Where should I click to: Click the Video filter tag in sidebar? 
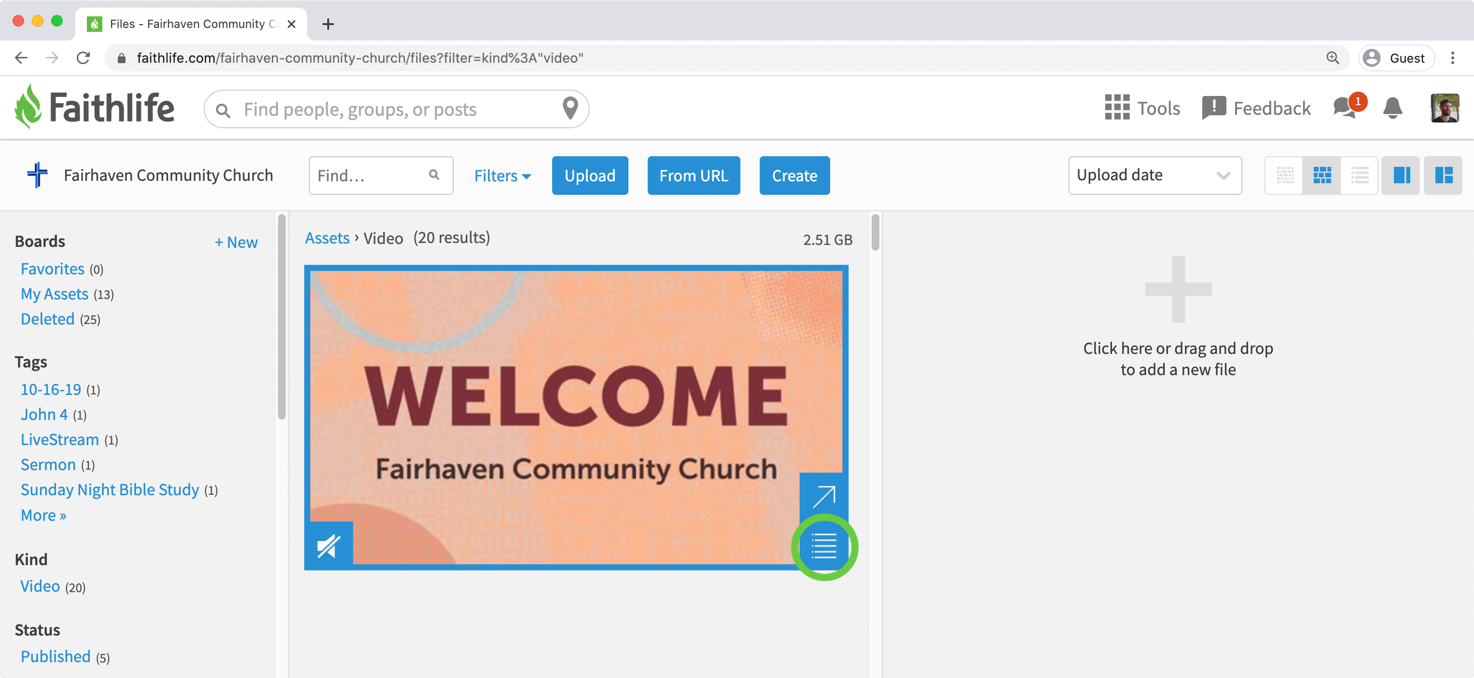point(41,586)
